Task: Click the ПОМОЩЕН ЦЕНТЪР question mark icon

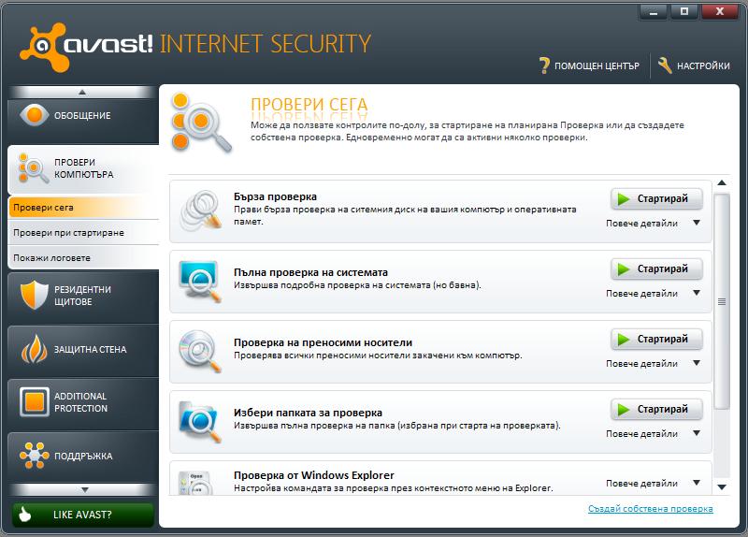Action: (544, 65)
